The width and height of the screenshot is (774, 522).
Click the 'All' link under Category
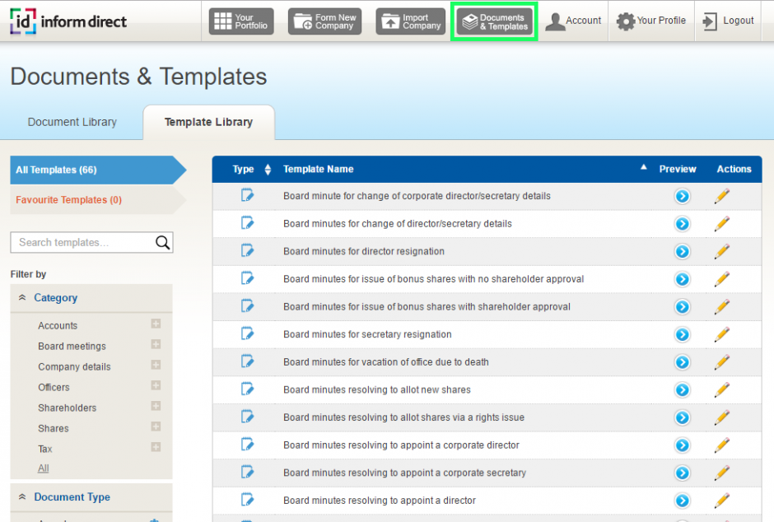[44, 468]
